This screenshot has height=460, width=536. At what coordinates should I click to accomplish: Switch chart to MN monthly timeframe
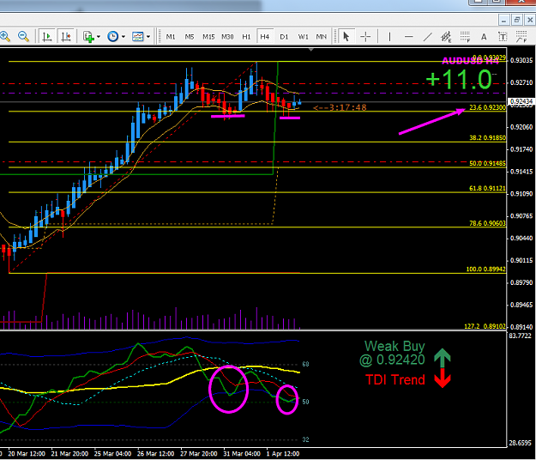(321, 37)
